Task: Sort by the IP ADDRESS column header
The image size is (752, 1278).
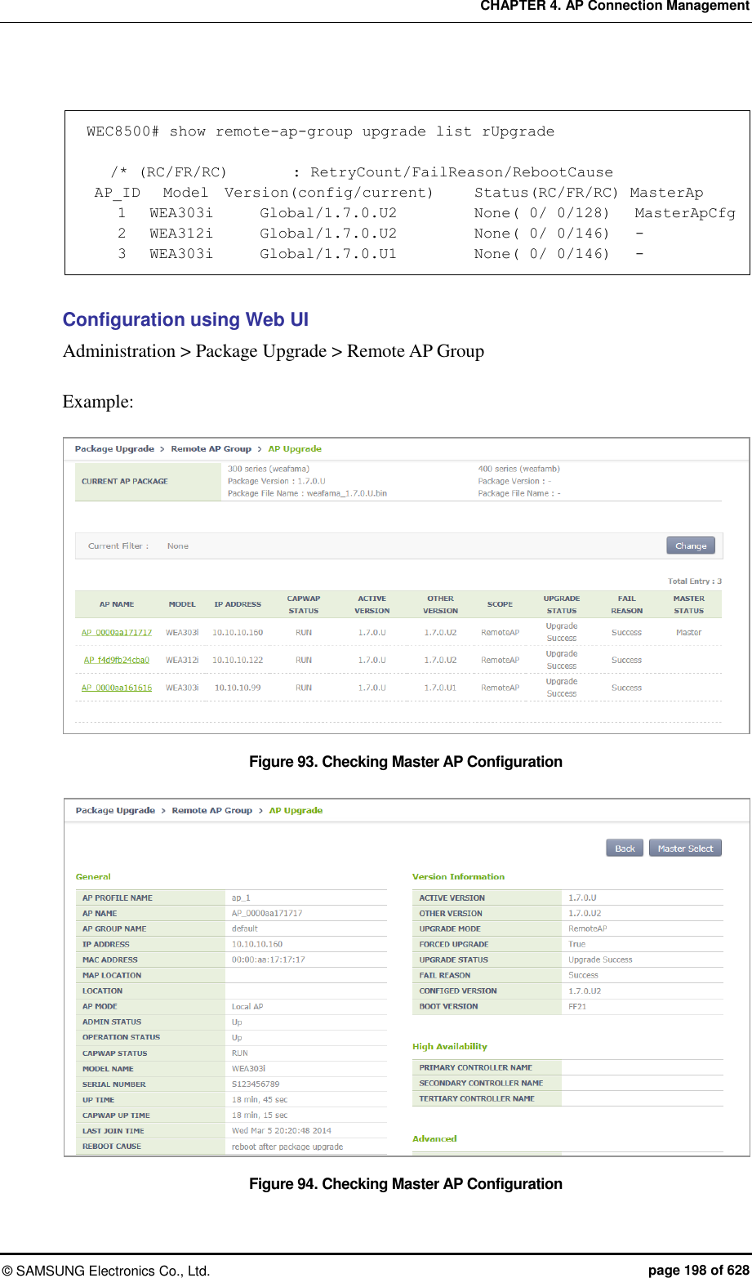Action: (x=238, y=604)
